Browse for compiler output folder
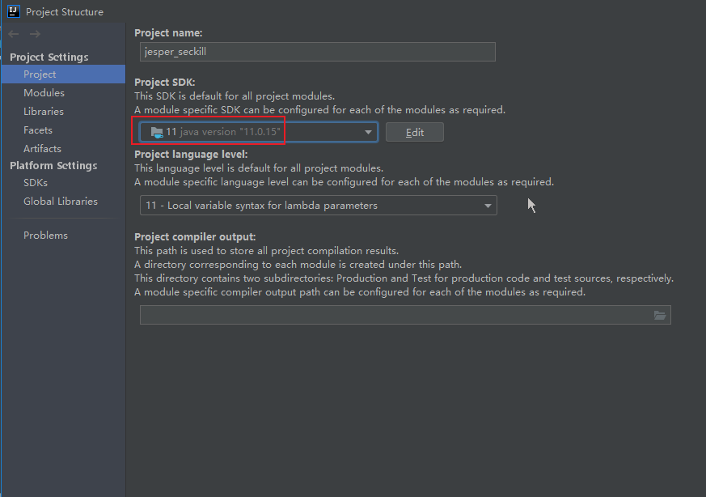This screenshot has width=706, height=497. [x=660, y=316]
